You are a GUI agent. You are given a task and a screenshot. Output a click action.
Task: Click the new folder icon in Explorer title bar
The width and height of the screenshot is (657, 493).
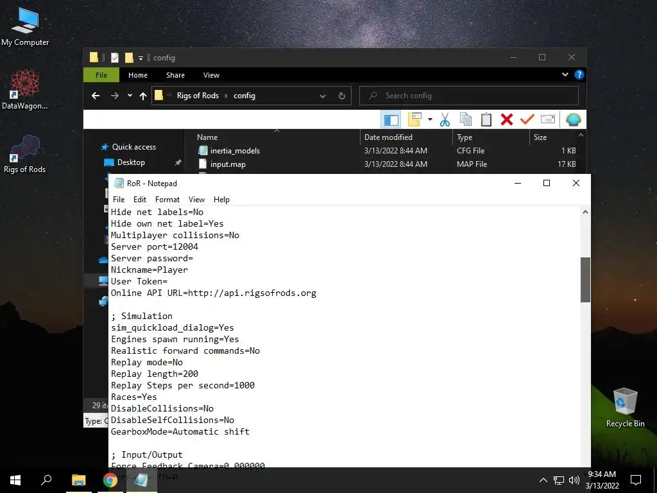pos(129,58)
